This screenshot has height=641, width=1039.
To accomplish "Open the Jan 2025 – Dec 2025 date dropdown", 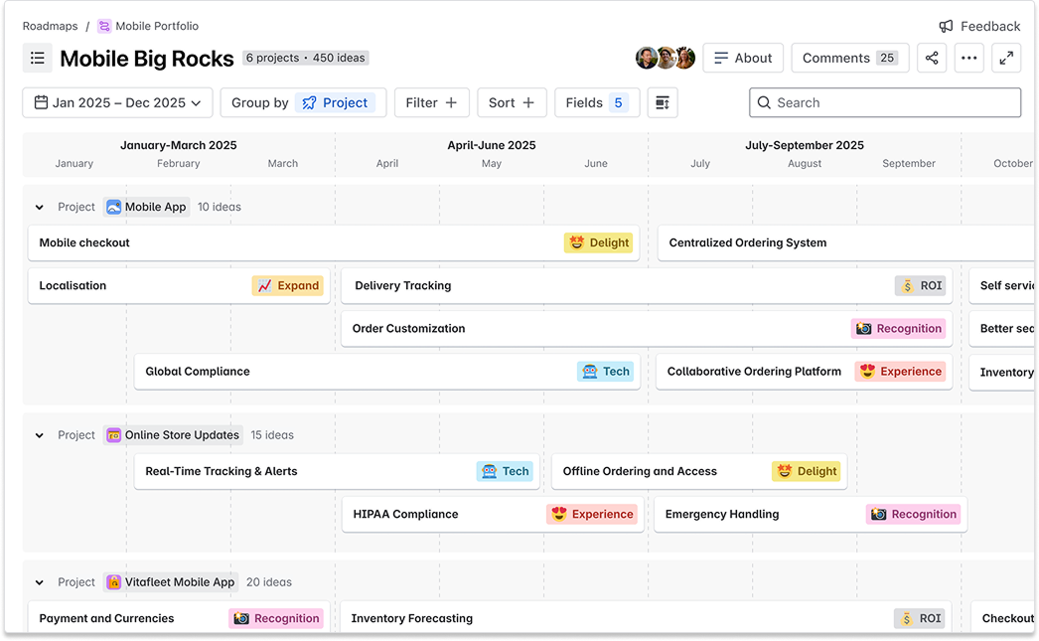I will (116, 102).
